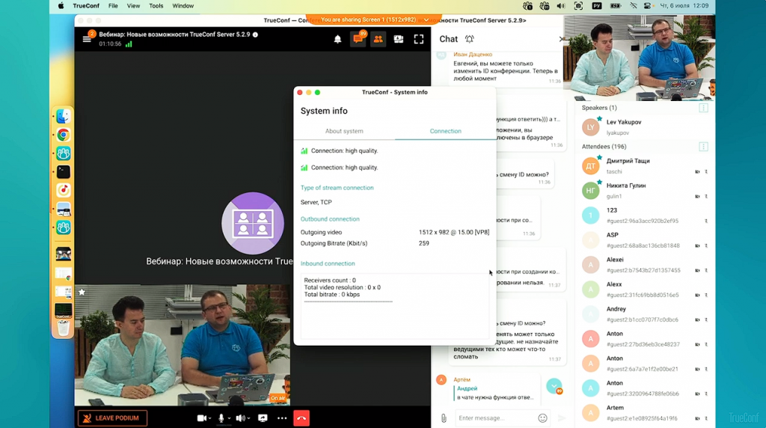
Task: Click the screen sharing icon in bottom bar
Action: pos(263,418)
